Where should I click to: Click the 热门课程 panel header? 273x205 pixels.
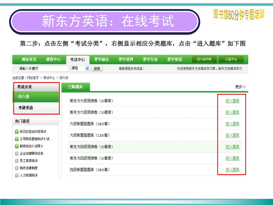pos(36,121)
